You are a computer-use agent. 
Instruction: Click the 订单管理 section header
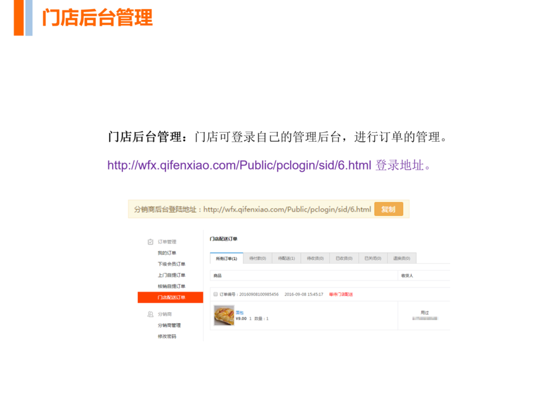pyautogui.click(x=167, y=242)
